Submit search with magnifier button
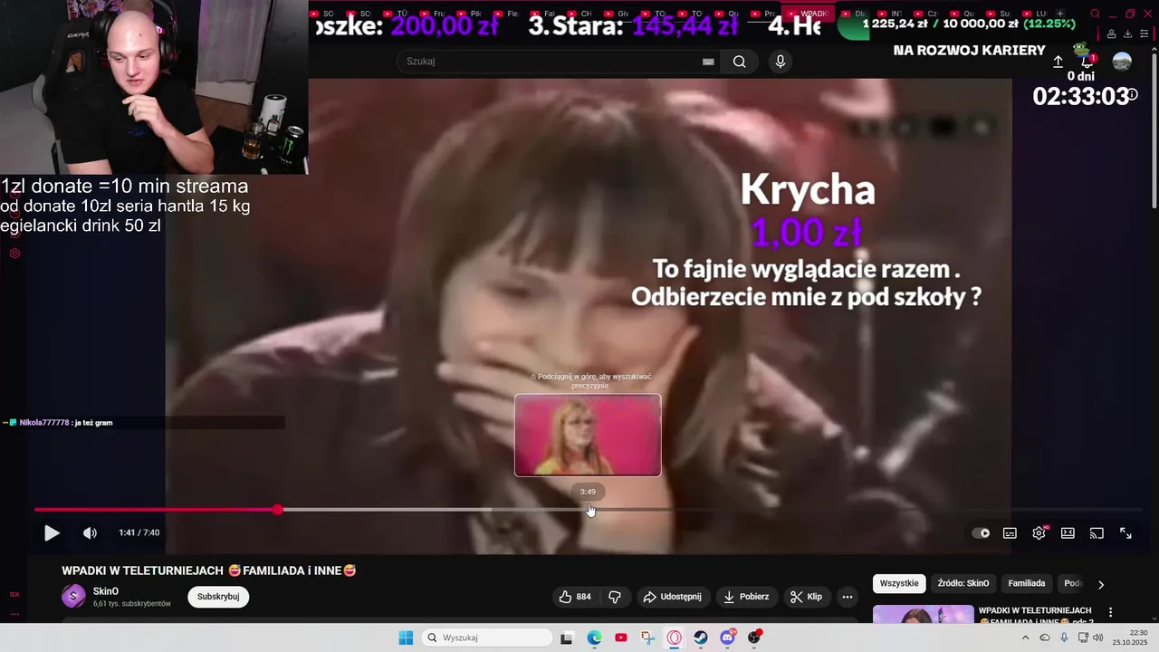The image size is (1159, 652). [x=740, y=62]
